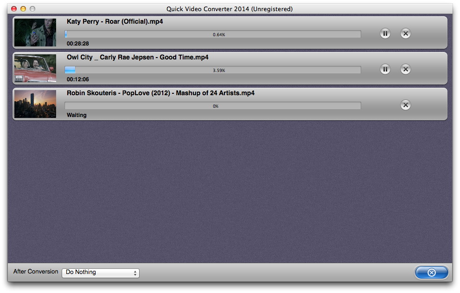The height and width of the screenshot is (293, 460).
Task: Click the 0.64% progress bar for Roar
Action: click(x=213, y=34)
